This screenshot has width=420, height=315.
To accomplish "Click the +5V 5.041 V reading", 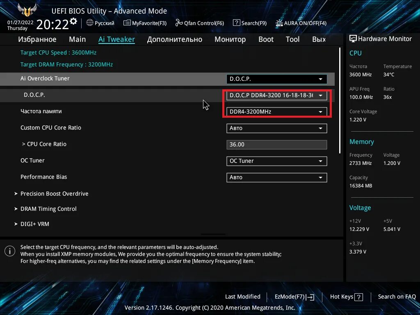I will pyautogui.click(x=392, y=229).
